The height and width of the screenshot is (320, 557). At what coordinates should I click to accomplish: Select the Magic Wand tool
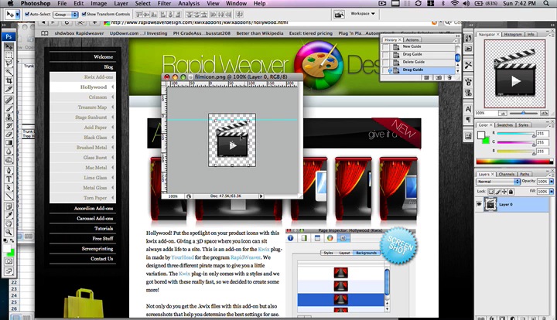[9, 72]
